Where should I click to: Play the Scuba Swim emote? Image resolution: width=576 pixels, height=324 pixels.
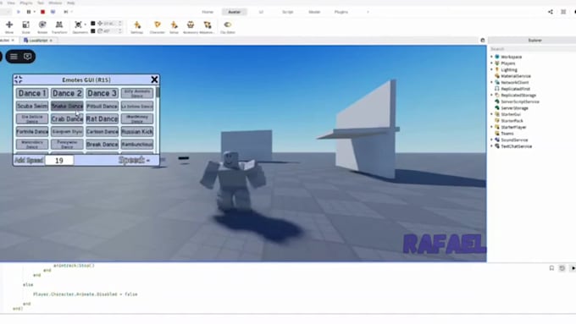(32, 106)
